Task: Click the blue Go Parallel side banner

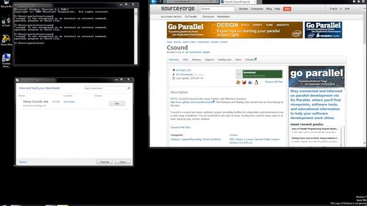Action: [x=323, y=30]
